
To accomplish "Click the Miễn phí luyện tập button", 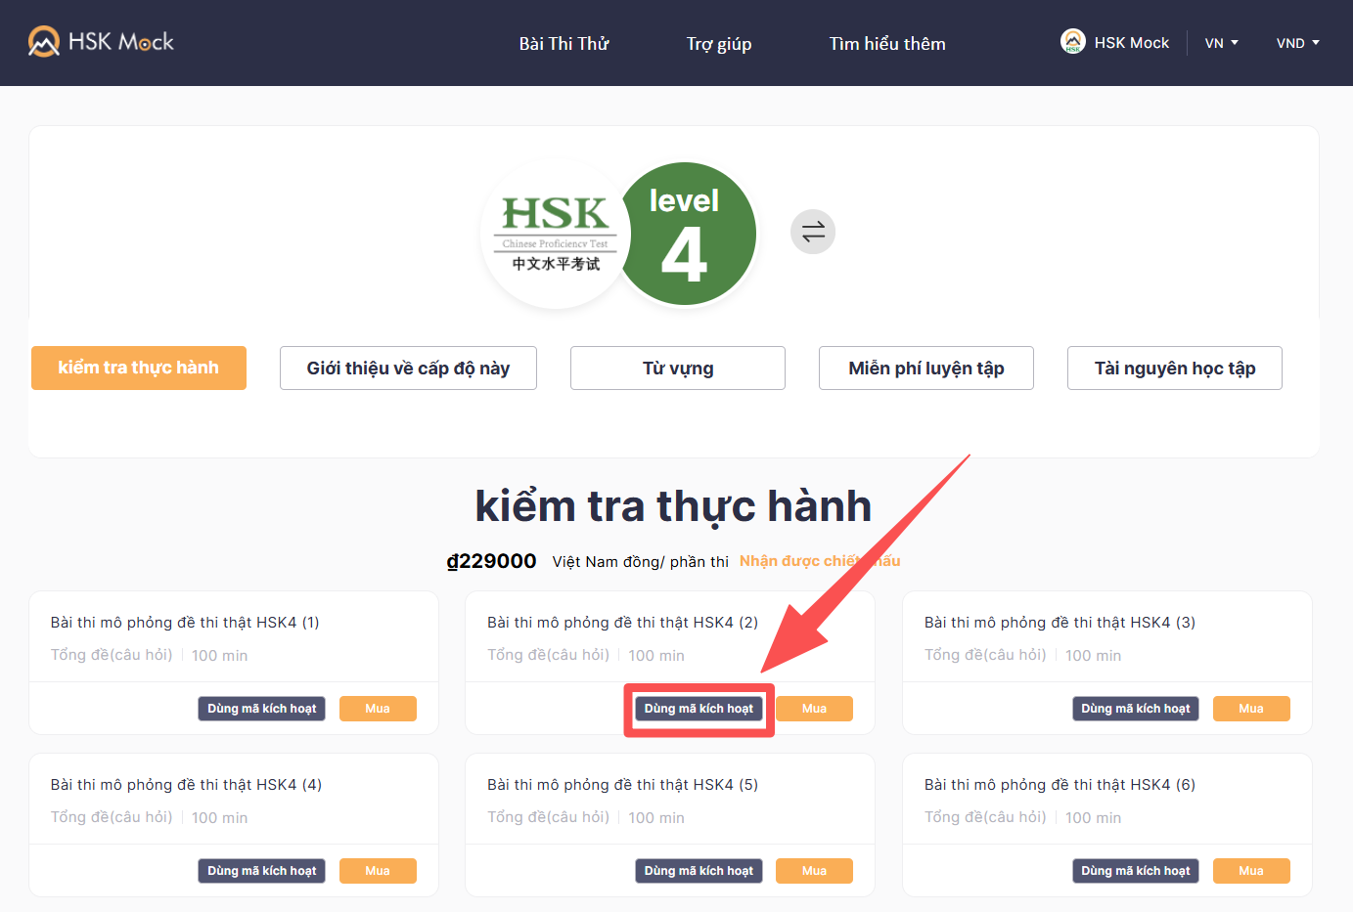I will pos(925,368).
